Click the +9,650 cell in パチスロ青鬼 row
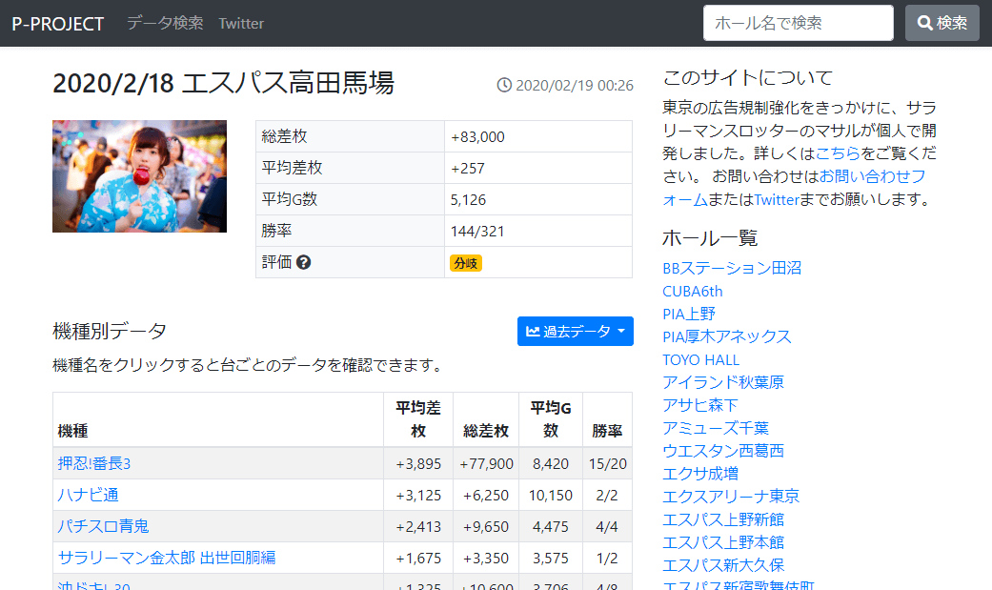 [x=486, y=526]
